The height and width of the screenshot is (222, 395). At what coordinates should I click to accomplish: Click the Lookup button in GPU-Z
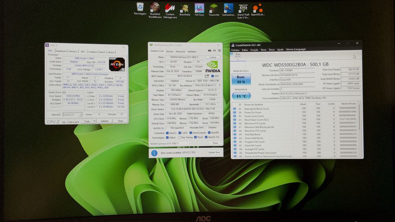(213, 57)
